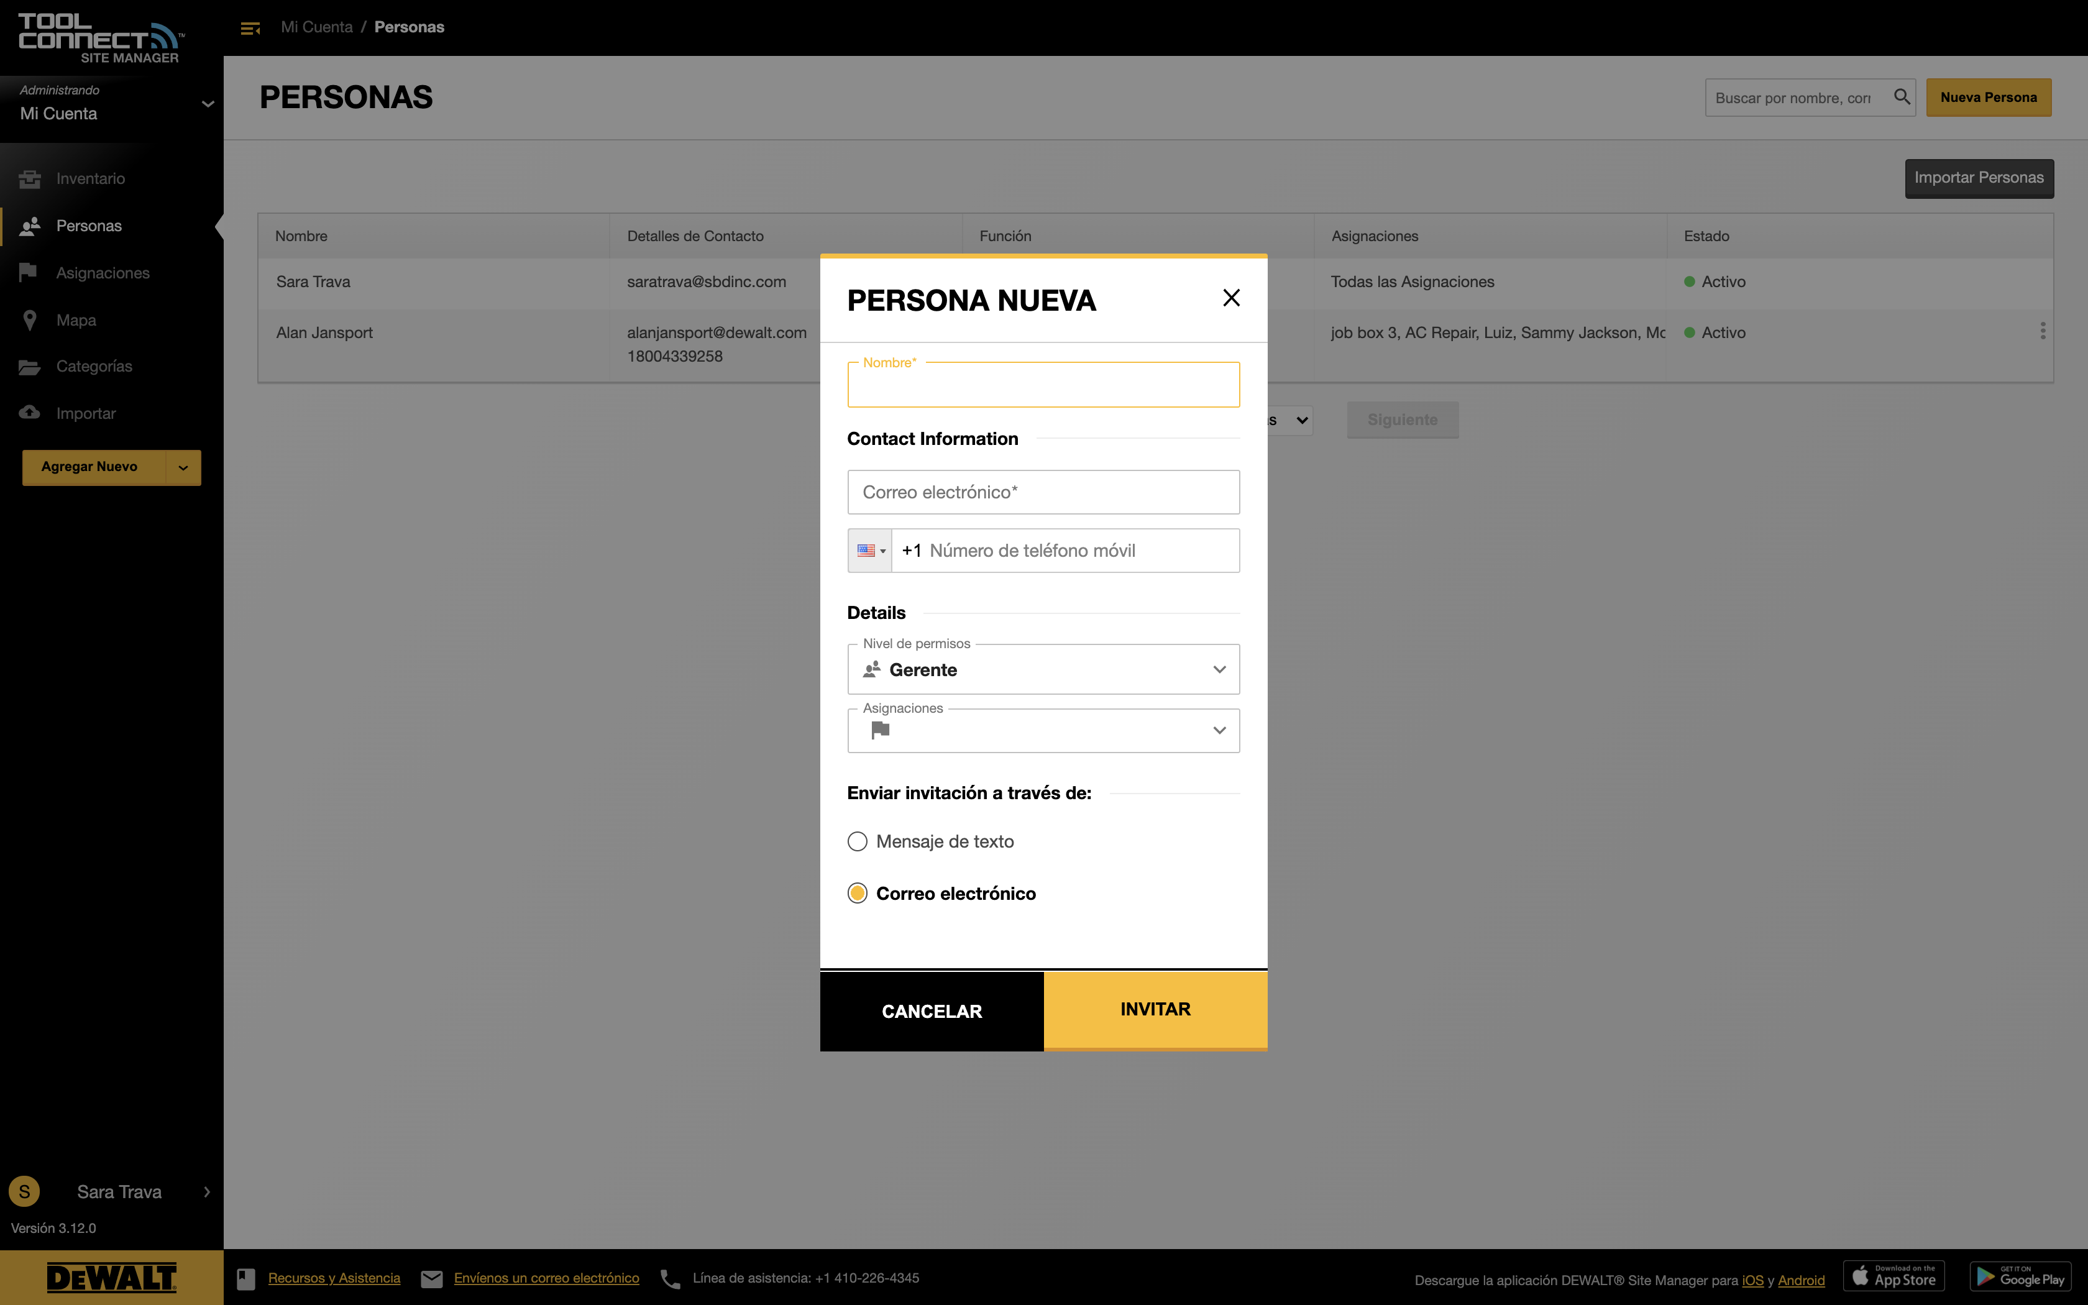Click Alan Jansport name cell
This screenshot has height=1305, width=2088.
pos(324,333)
